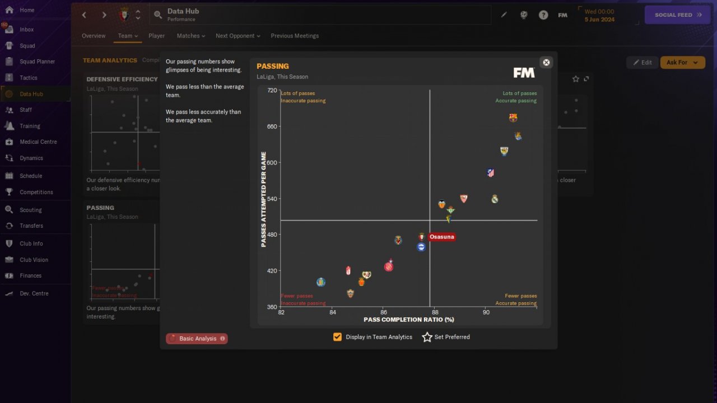Navigate back with the left arrow
The width and height of the screenshot is (717, 403).
click(84, 15)
